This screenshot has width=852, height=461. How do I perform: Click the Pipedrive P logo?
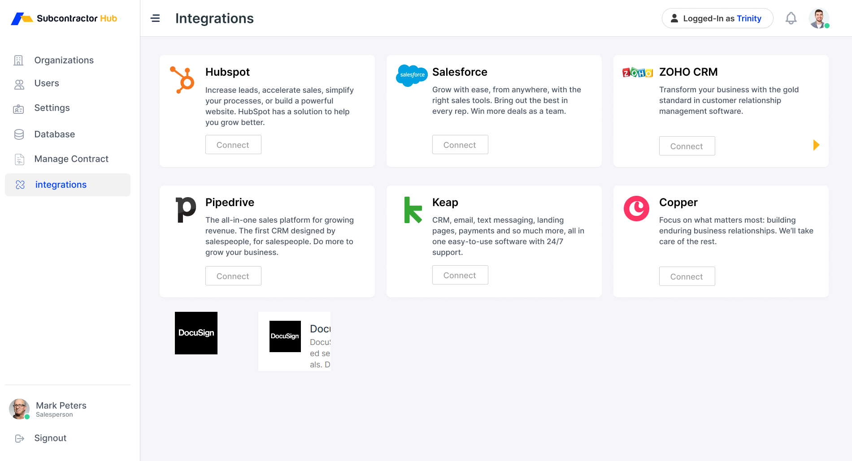(186, 210)
